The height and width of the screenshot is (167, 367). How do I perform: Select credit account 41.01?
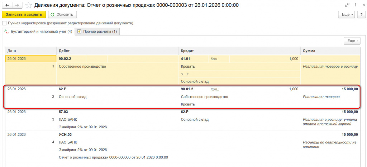pyautogui.click(x=185, y=59)
